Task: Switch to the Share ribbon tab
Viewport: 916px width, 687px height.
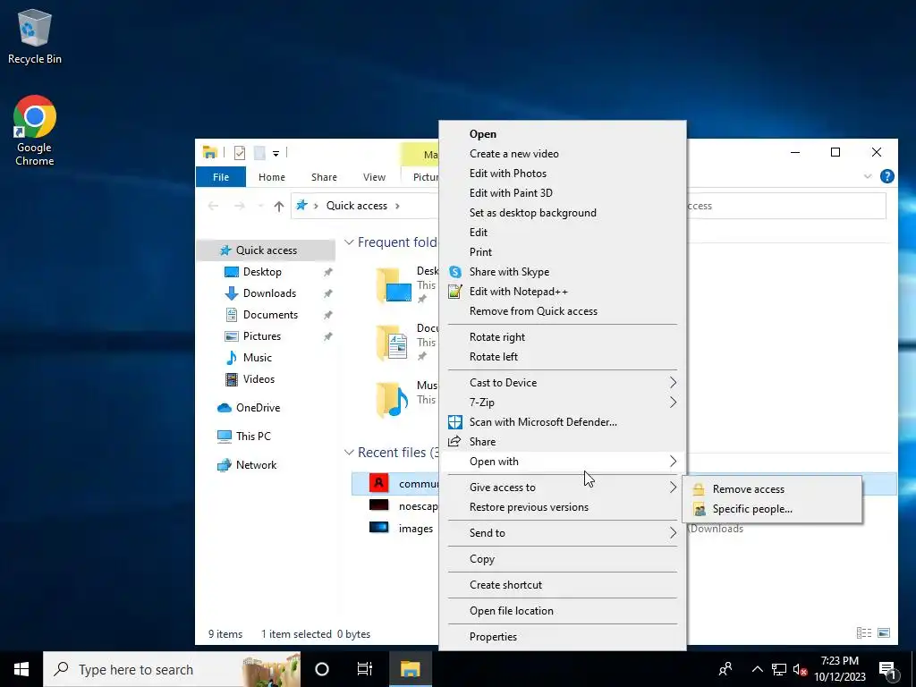Action: [x=324, y=177]
